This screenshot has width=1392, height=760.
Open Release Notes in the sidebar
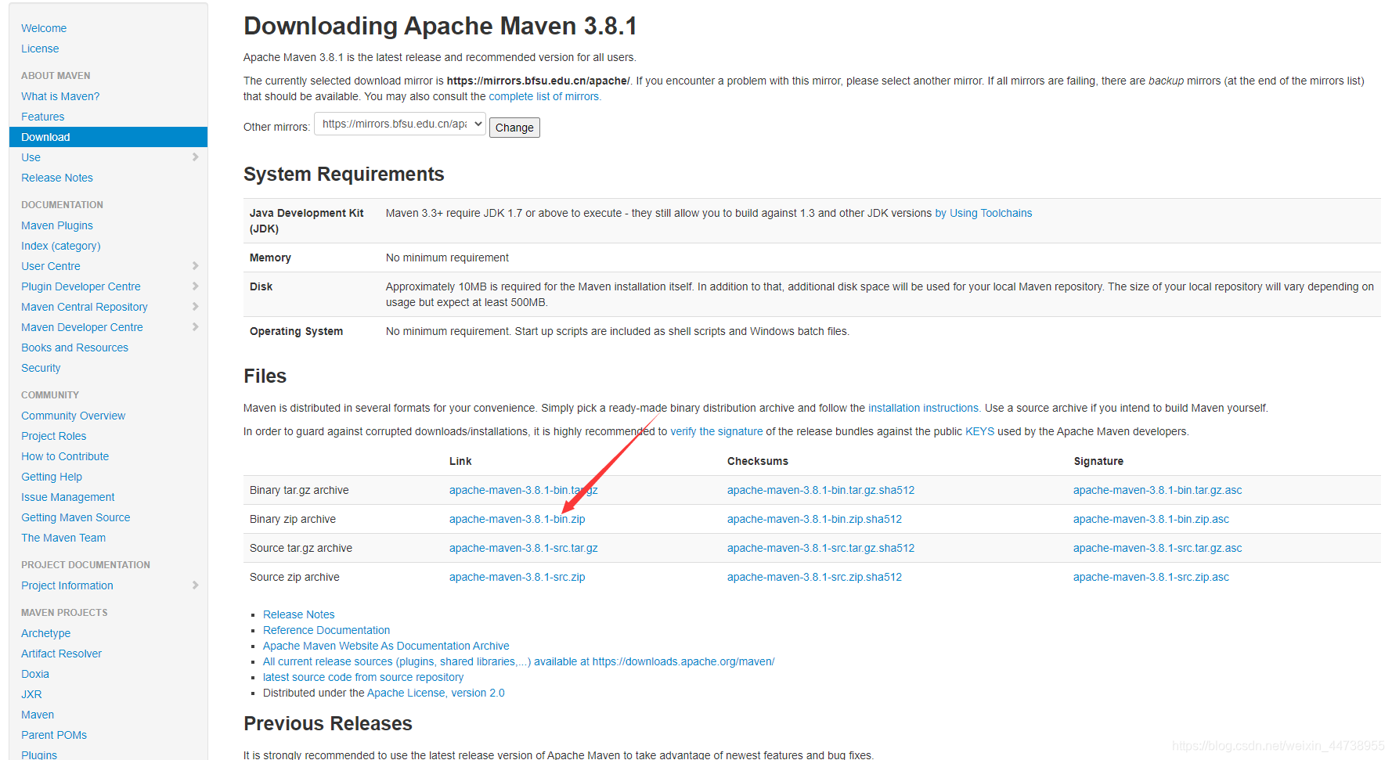57,178
